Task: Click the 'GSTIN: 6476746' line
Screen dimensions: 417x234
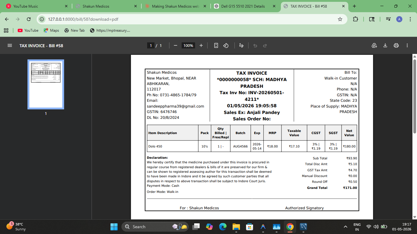Action: [162, 112]
